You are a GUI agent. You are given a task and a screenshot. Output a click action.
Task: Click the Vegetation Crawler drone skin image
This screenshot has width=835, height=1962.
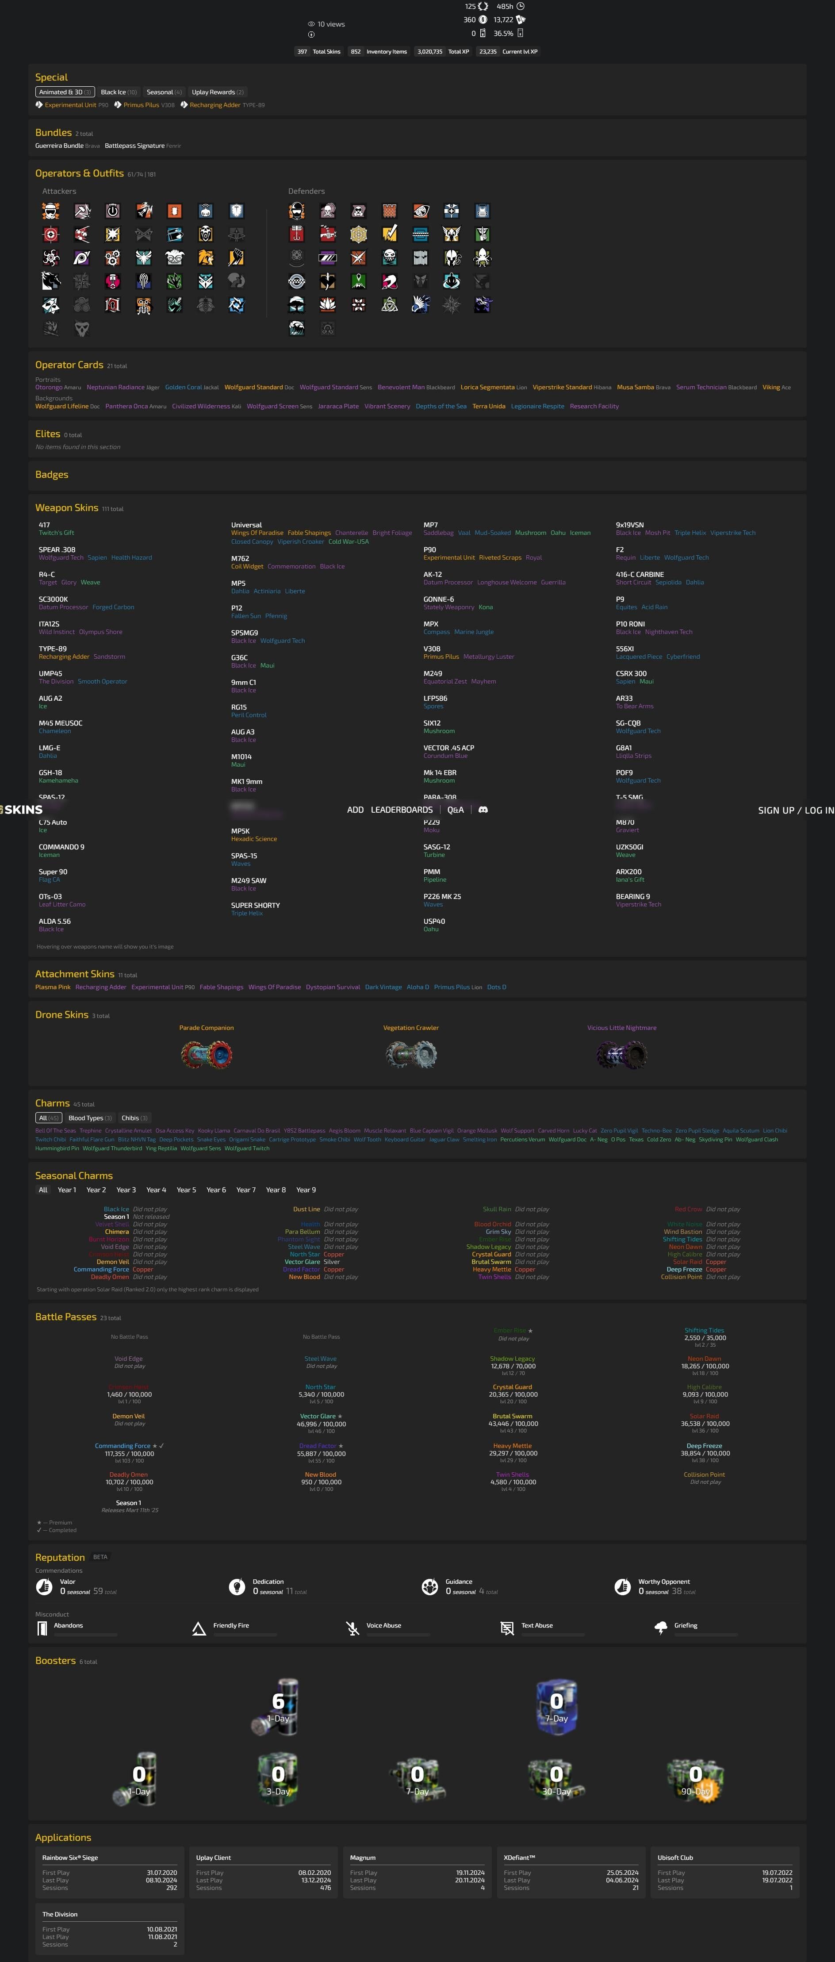tap(411, 1054)
